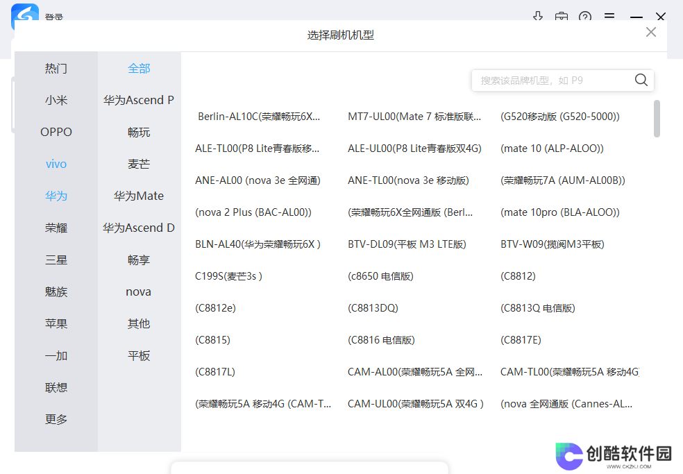Image resolution: width=683 pixels, height=474 pixels.
Task: Choose model (nova 2 Plus (BAC-AL00))
Action: click(253, 212)
